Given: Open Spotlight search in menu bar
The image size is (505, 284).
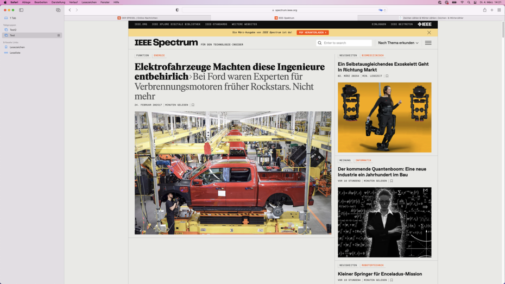Looking at the screenshot, I should coord(469,2).
